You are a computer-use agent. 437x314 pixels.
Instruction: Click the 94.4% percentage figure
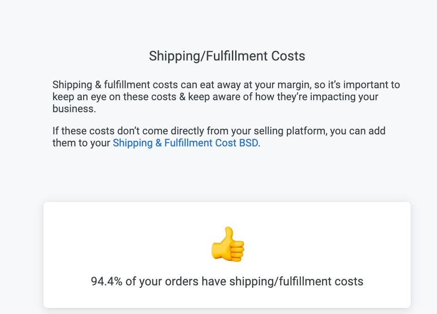tap(107, 281)
